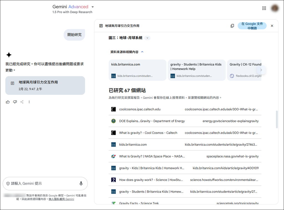Open How does gravity work? HowStuffWorks row
Screen dimensions: 284x210
185,180
